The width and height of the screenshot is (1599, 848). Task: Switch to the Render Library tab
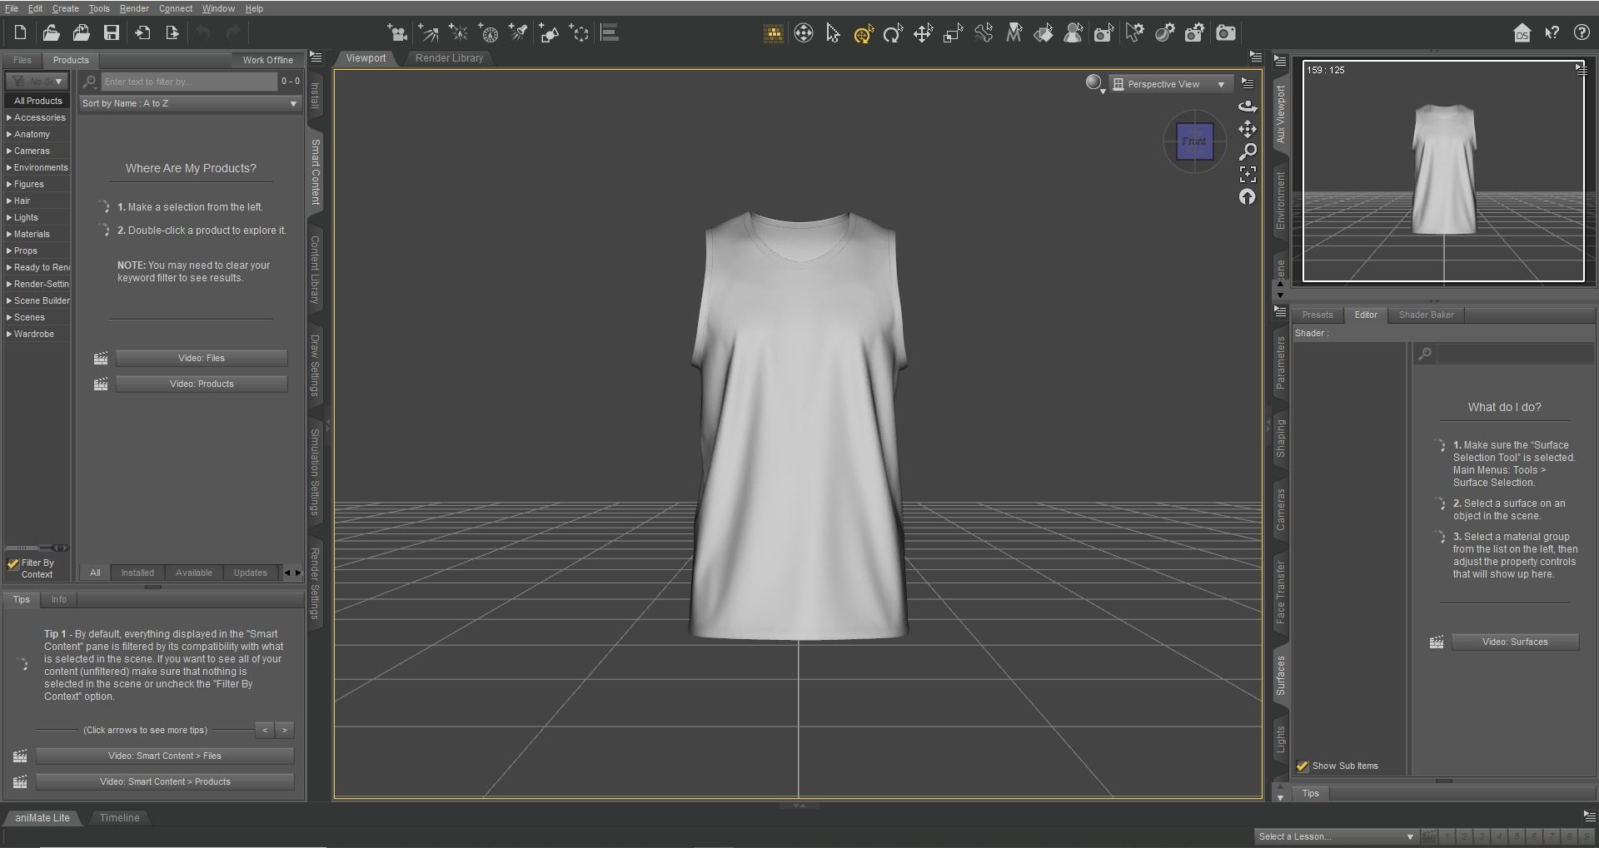pos(449,58)
